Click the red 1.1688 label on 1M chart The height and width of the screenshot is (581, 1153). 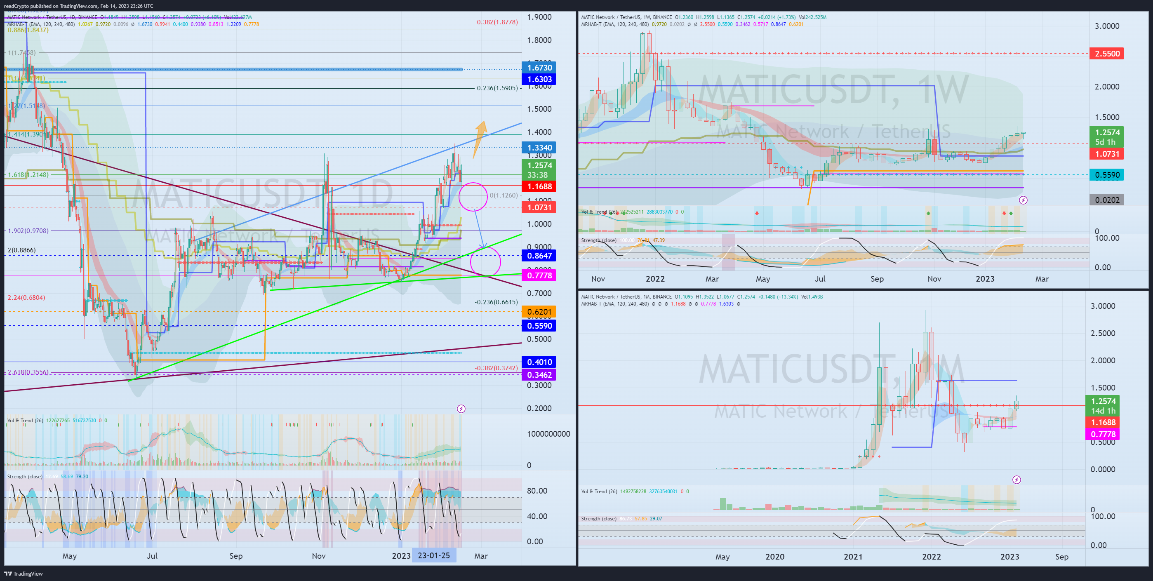tap(1103, 423)
